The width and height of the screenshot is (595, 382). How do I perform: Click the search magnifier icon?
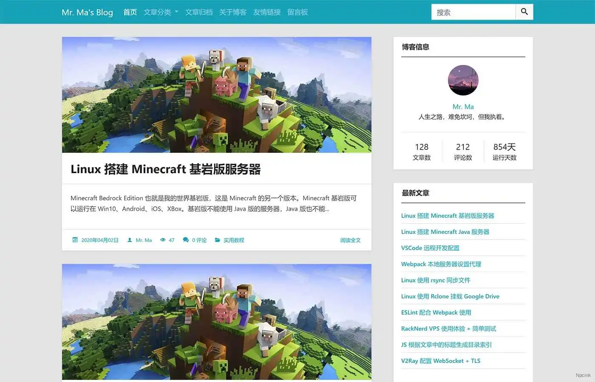(x=524, y=11)
